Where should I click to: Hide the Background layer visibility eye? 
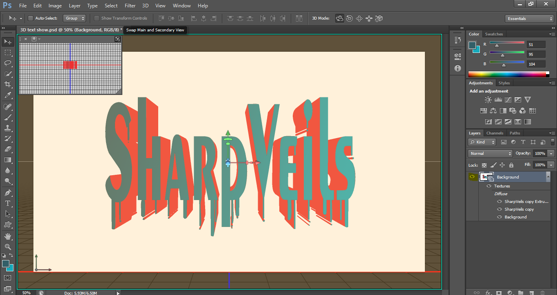click(x=473, y=177)
